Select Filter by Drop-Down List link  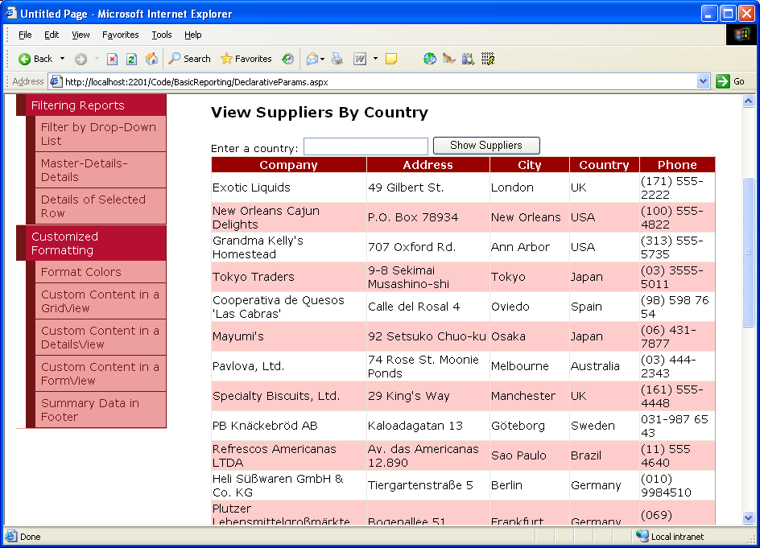tap(98, 134)
